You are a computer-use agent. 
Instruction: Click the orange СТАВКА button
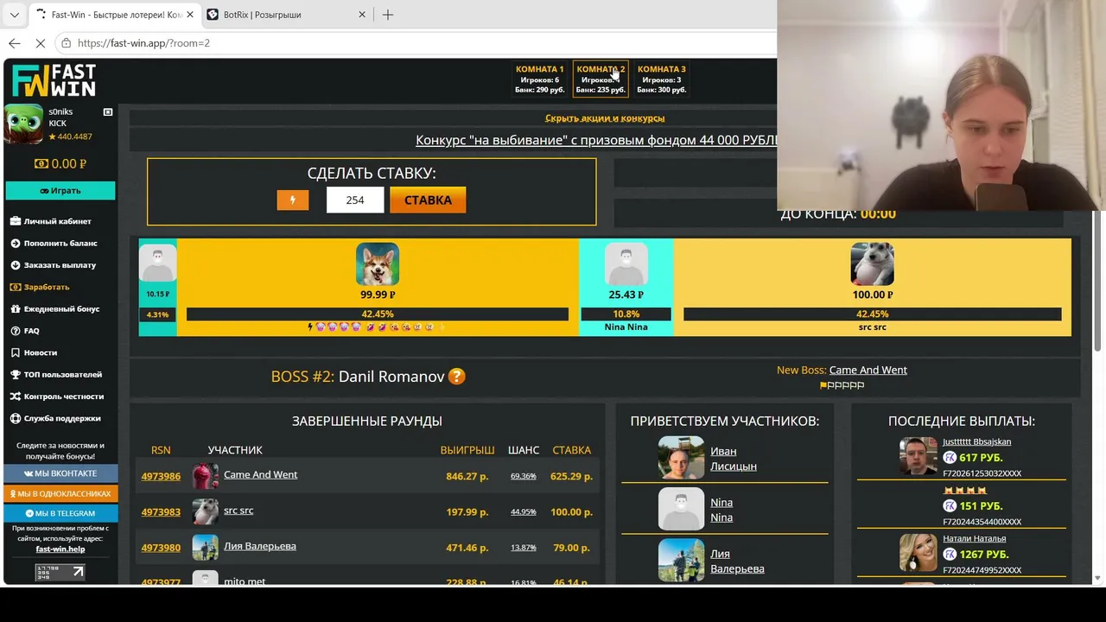428,200
